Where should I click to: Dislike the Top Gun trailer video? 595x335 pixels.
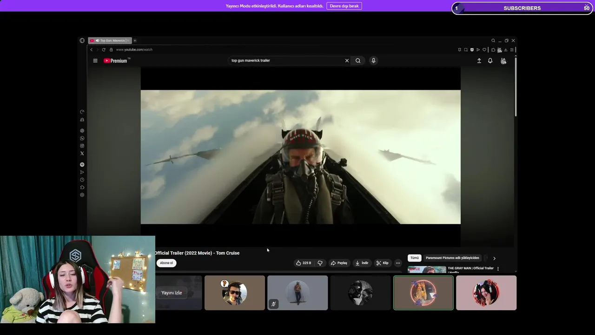coord(320,263)
